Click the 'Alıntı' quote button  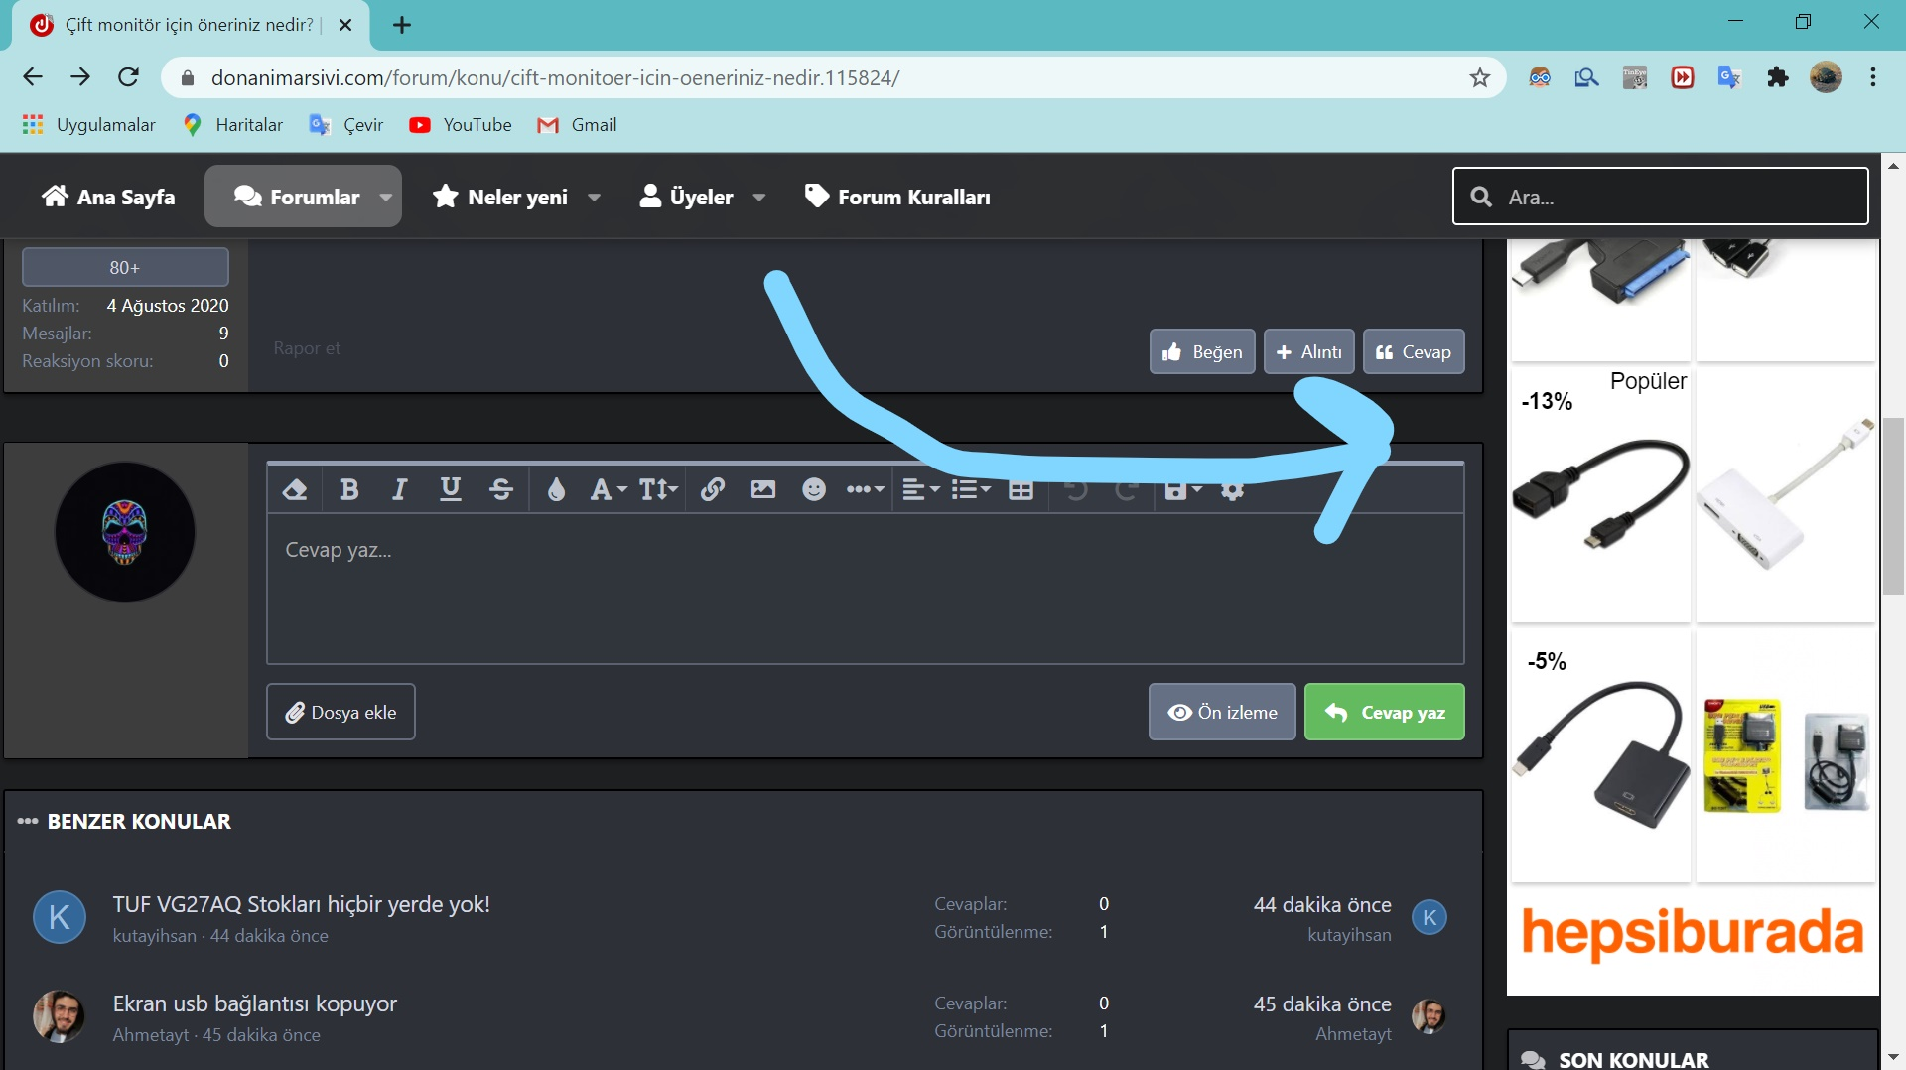1308,351
